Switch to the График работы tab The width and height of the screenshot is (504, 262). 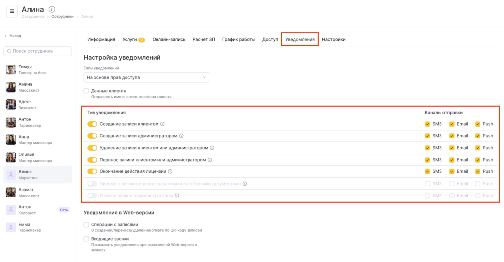coord(239,39)
